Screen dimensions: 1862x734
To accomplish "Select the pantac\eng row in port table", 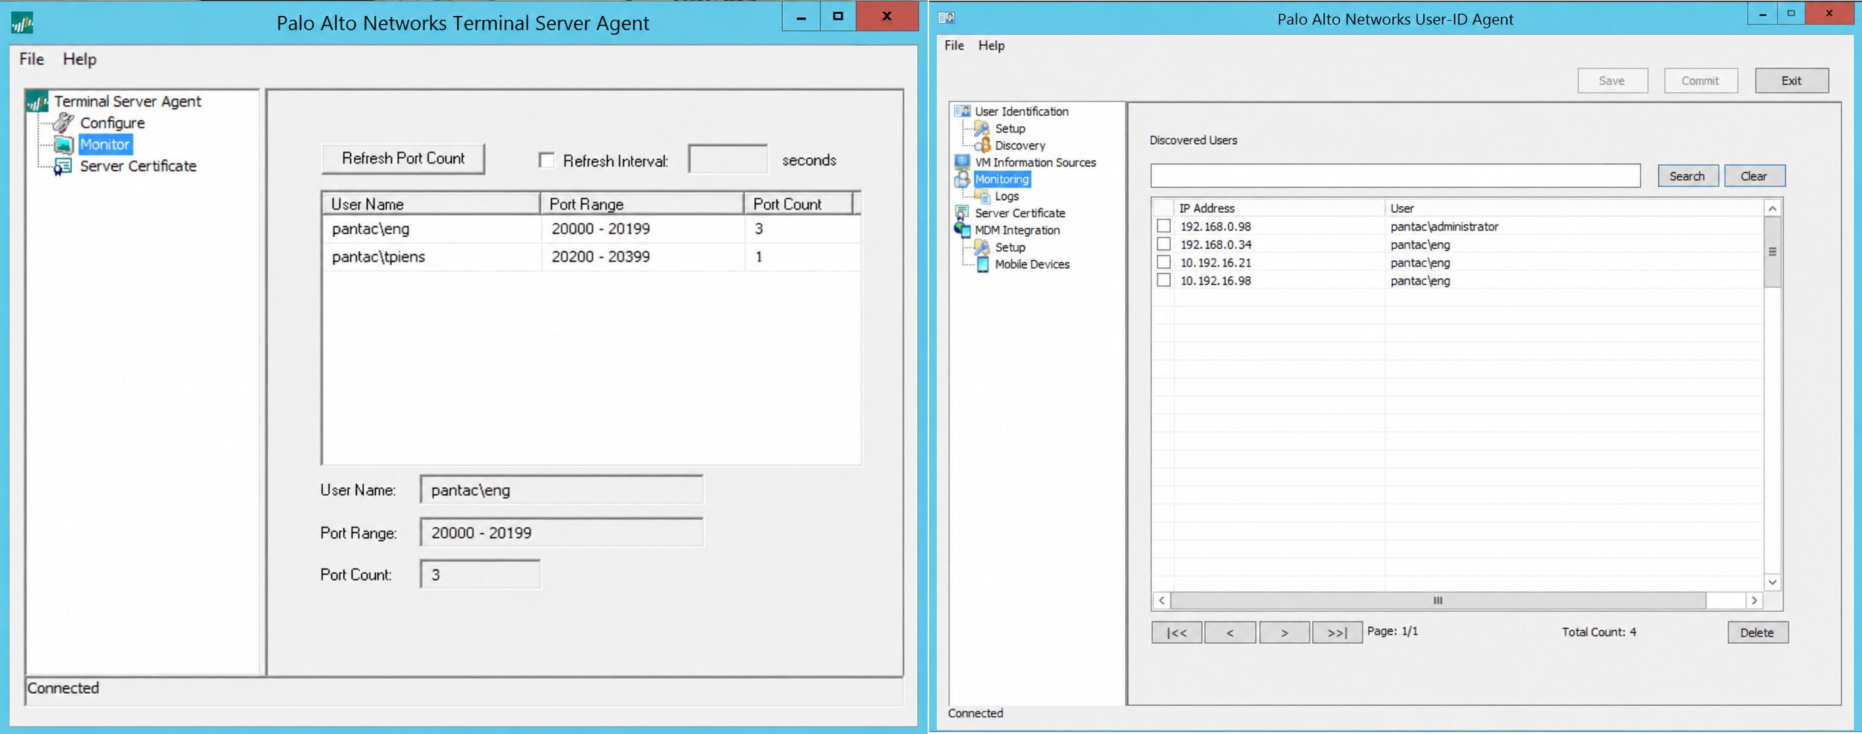I will coord(591,229).
